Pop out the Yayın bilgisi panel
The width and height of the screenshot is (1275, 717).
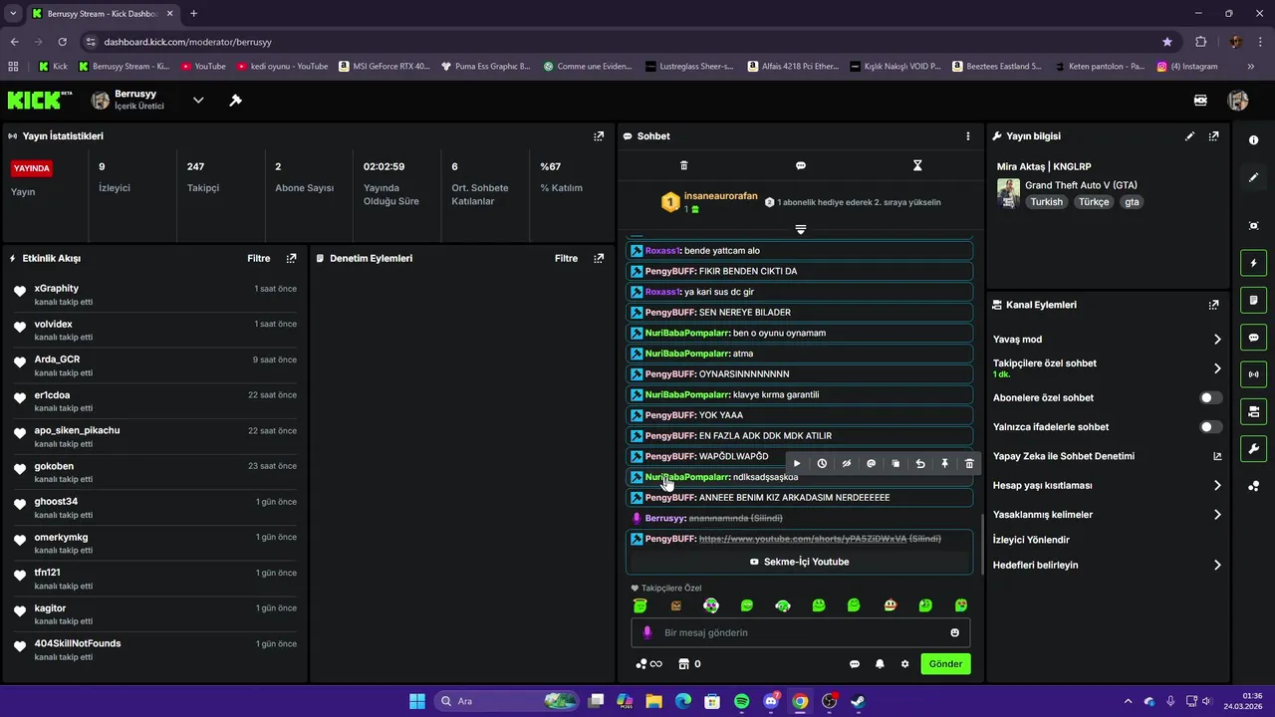pyautogui.click(x=1213, y=136)
